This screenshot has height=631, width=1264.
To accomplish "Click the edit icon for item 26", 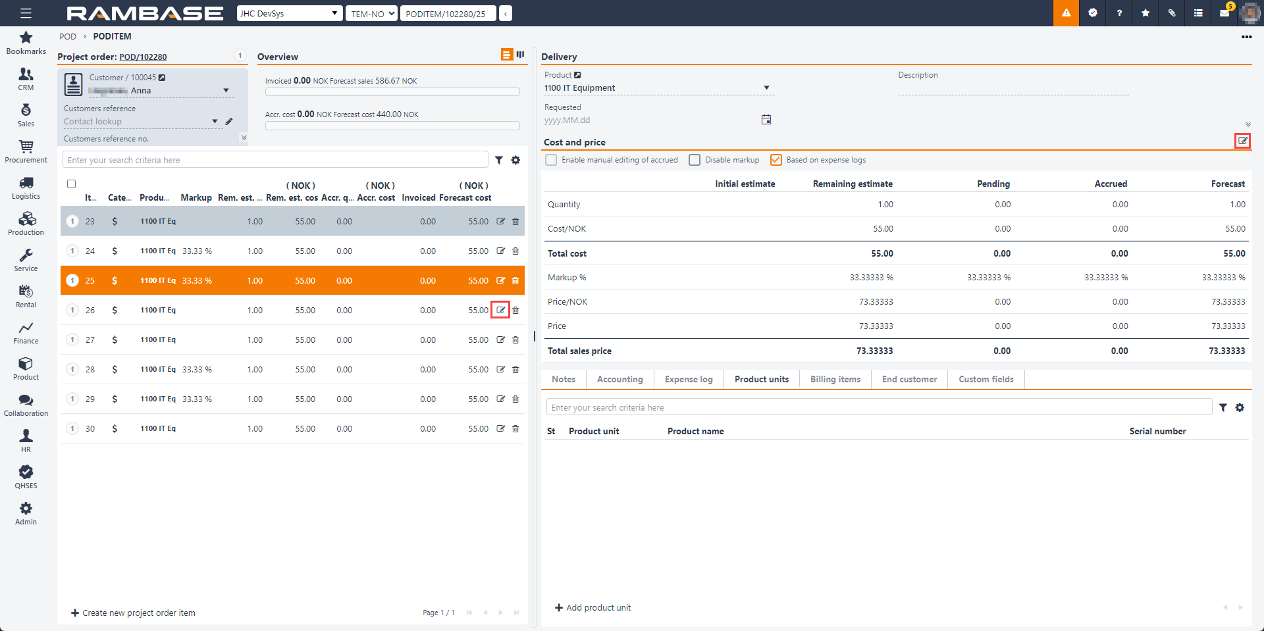I will click(x=500, y=310).
